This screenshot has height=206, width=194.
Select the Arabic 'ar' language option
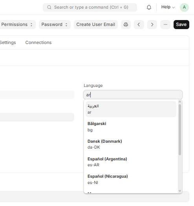tap(131, 109)
